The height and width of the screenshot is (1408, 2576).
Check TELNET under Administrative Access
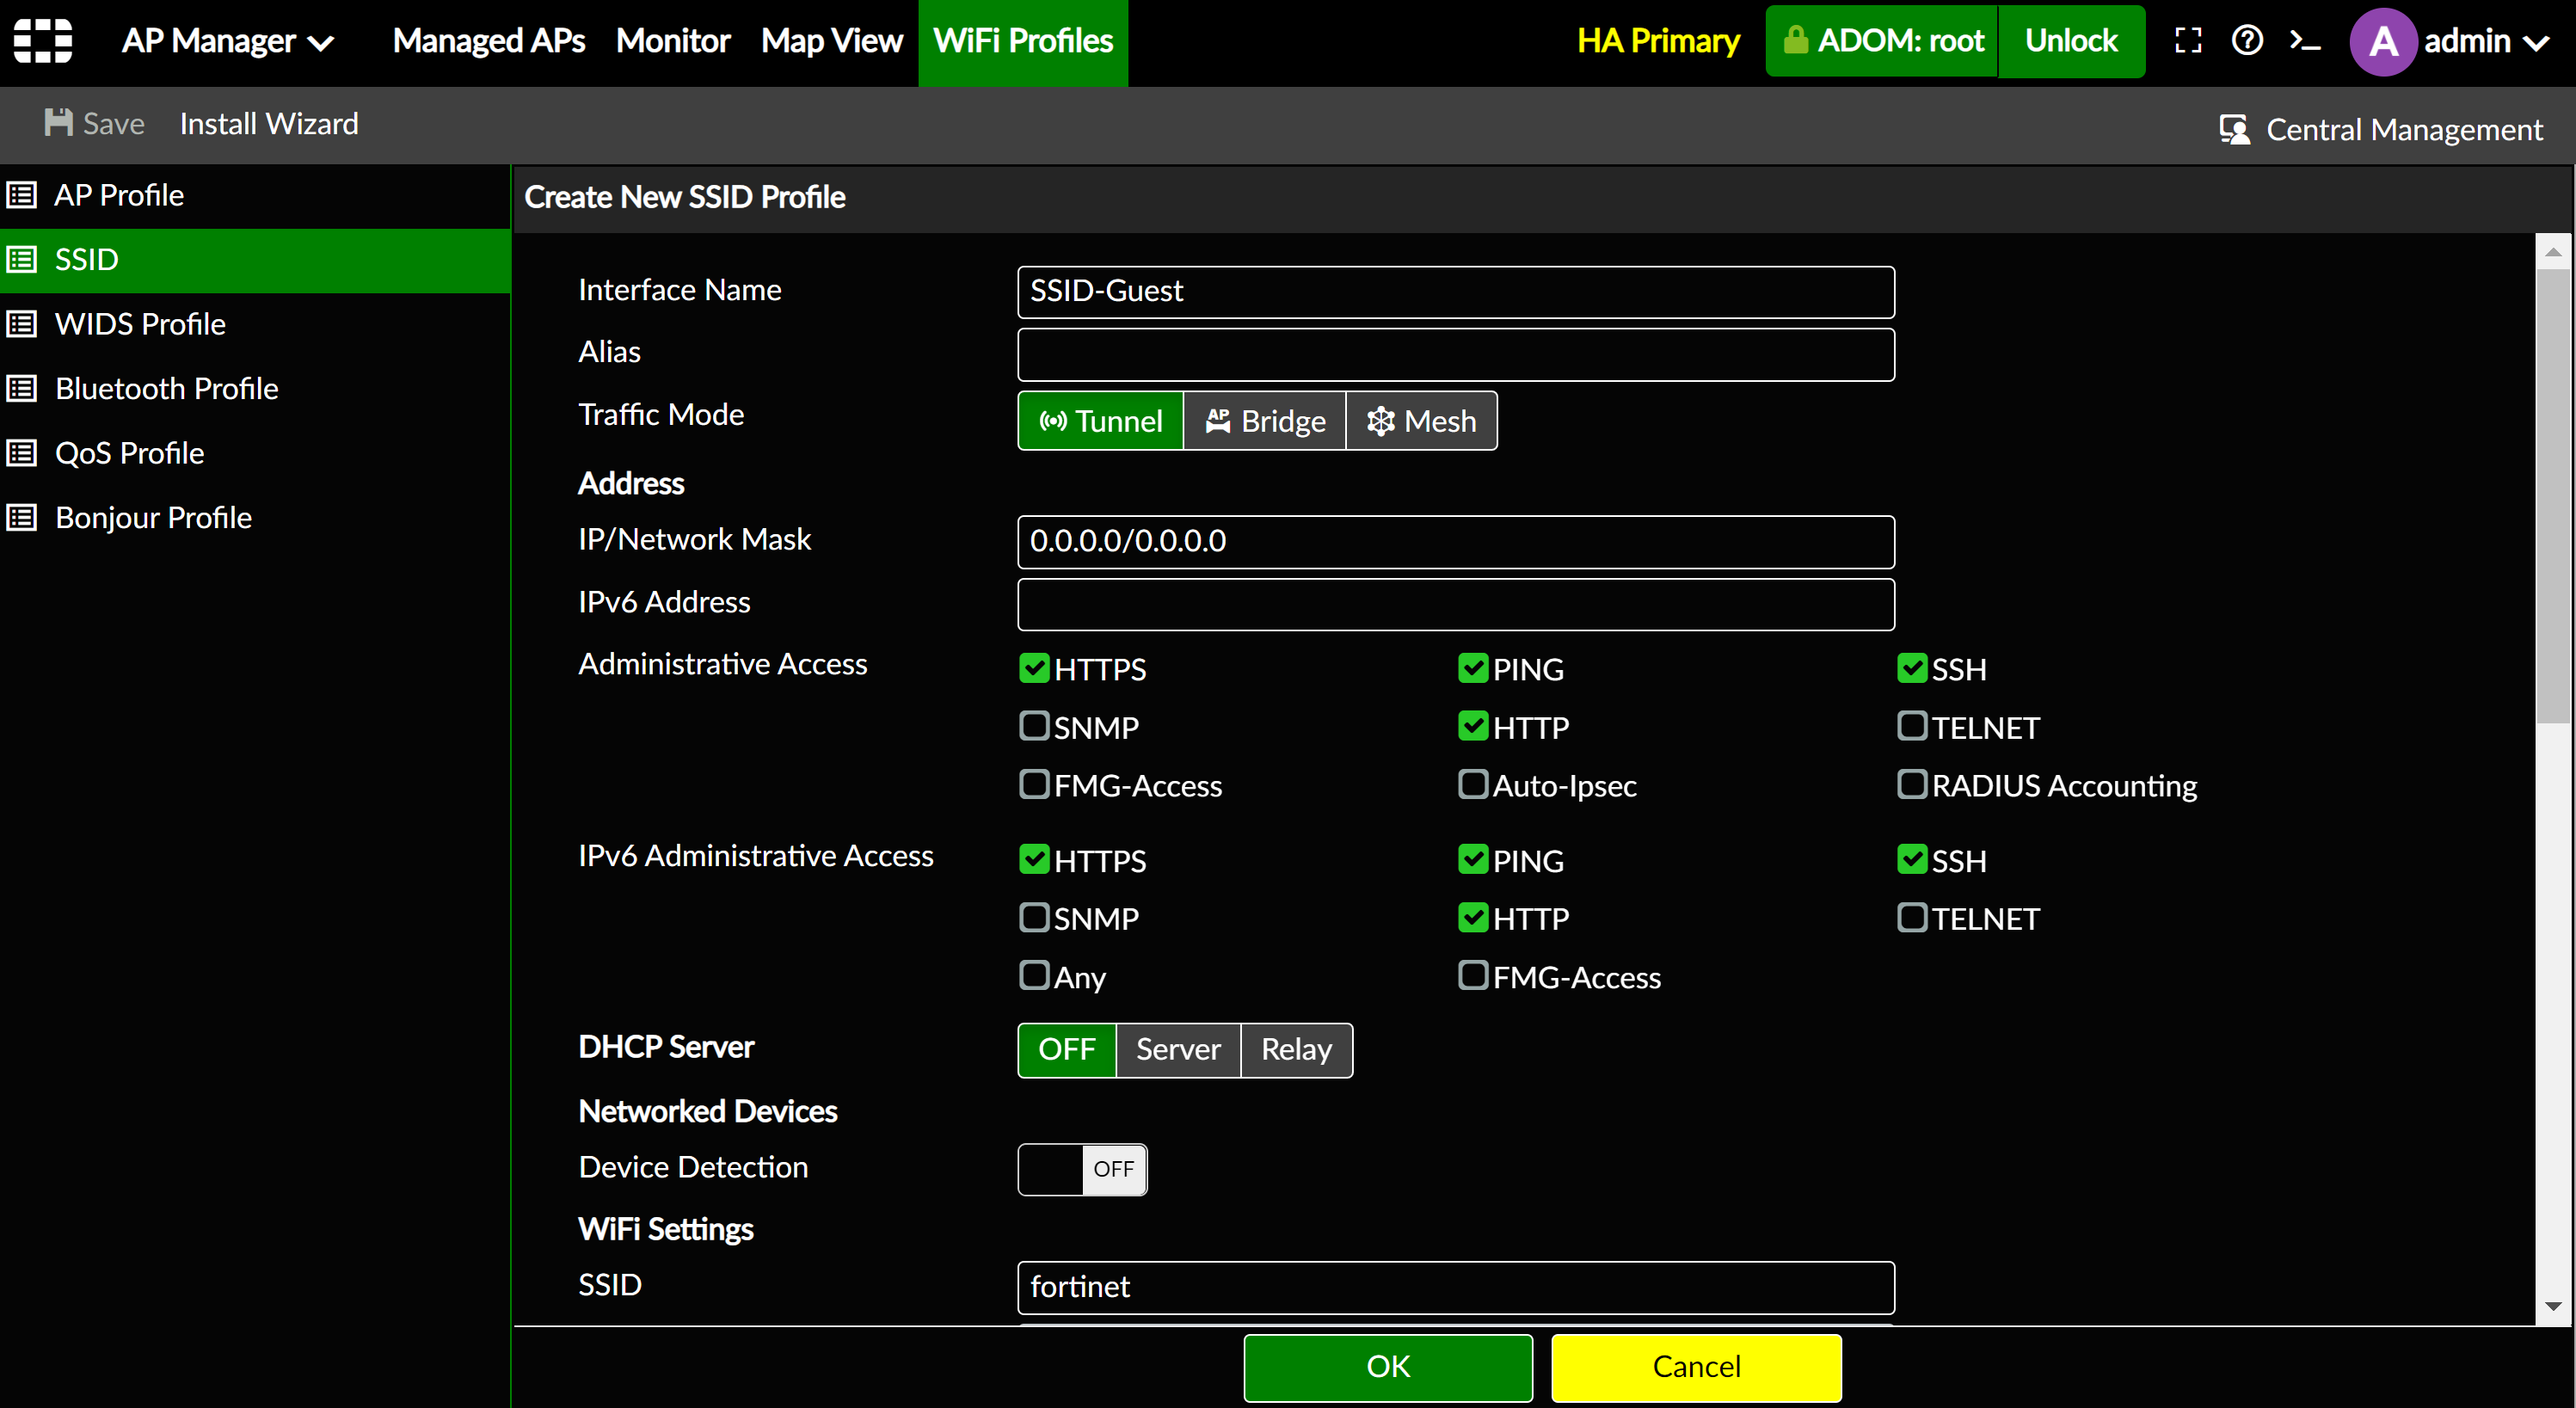click(1912, 726)
